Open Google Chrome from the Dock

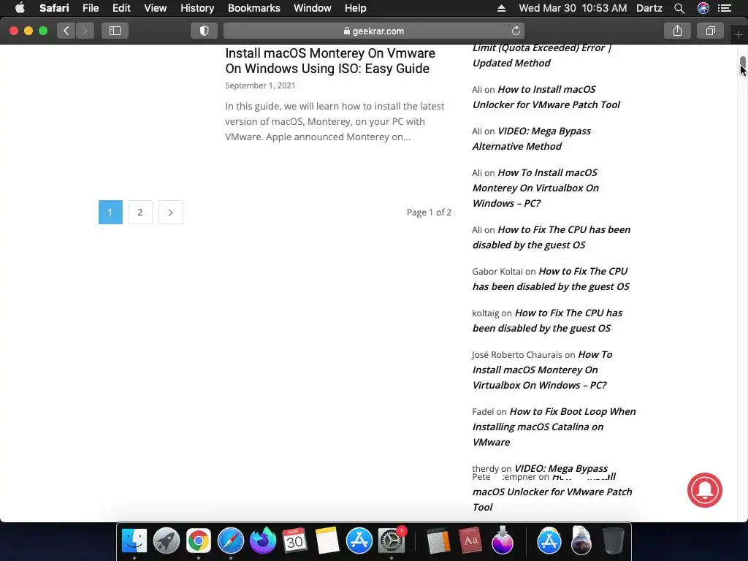tap(199, 541)
